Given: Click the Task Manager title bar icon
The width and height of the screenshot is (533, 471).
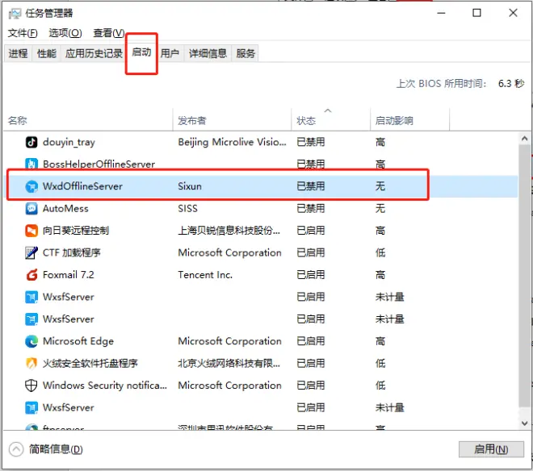Looking at the screenshot, I should pyautogui.click(x=15, y=14).
